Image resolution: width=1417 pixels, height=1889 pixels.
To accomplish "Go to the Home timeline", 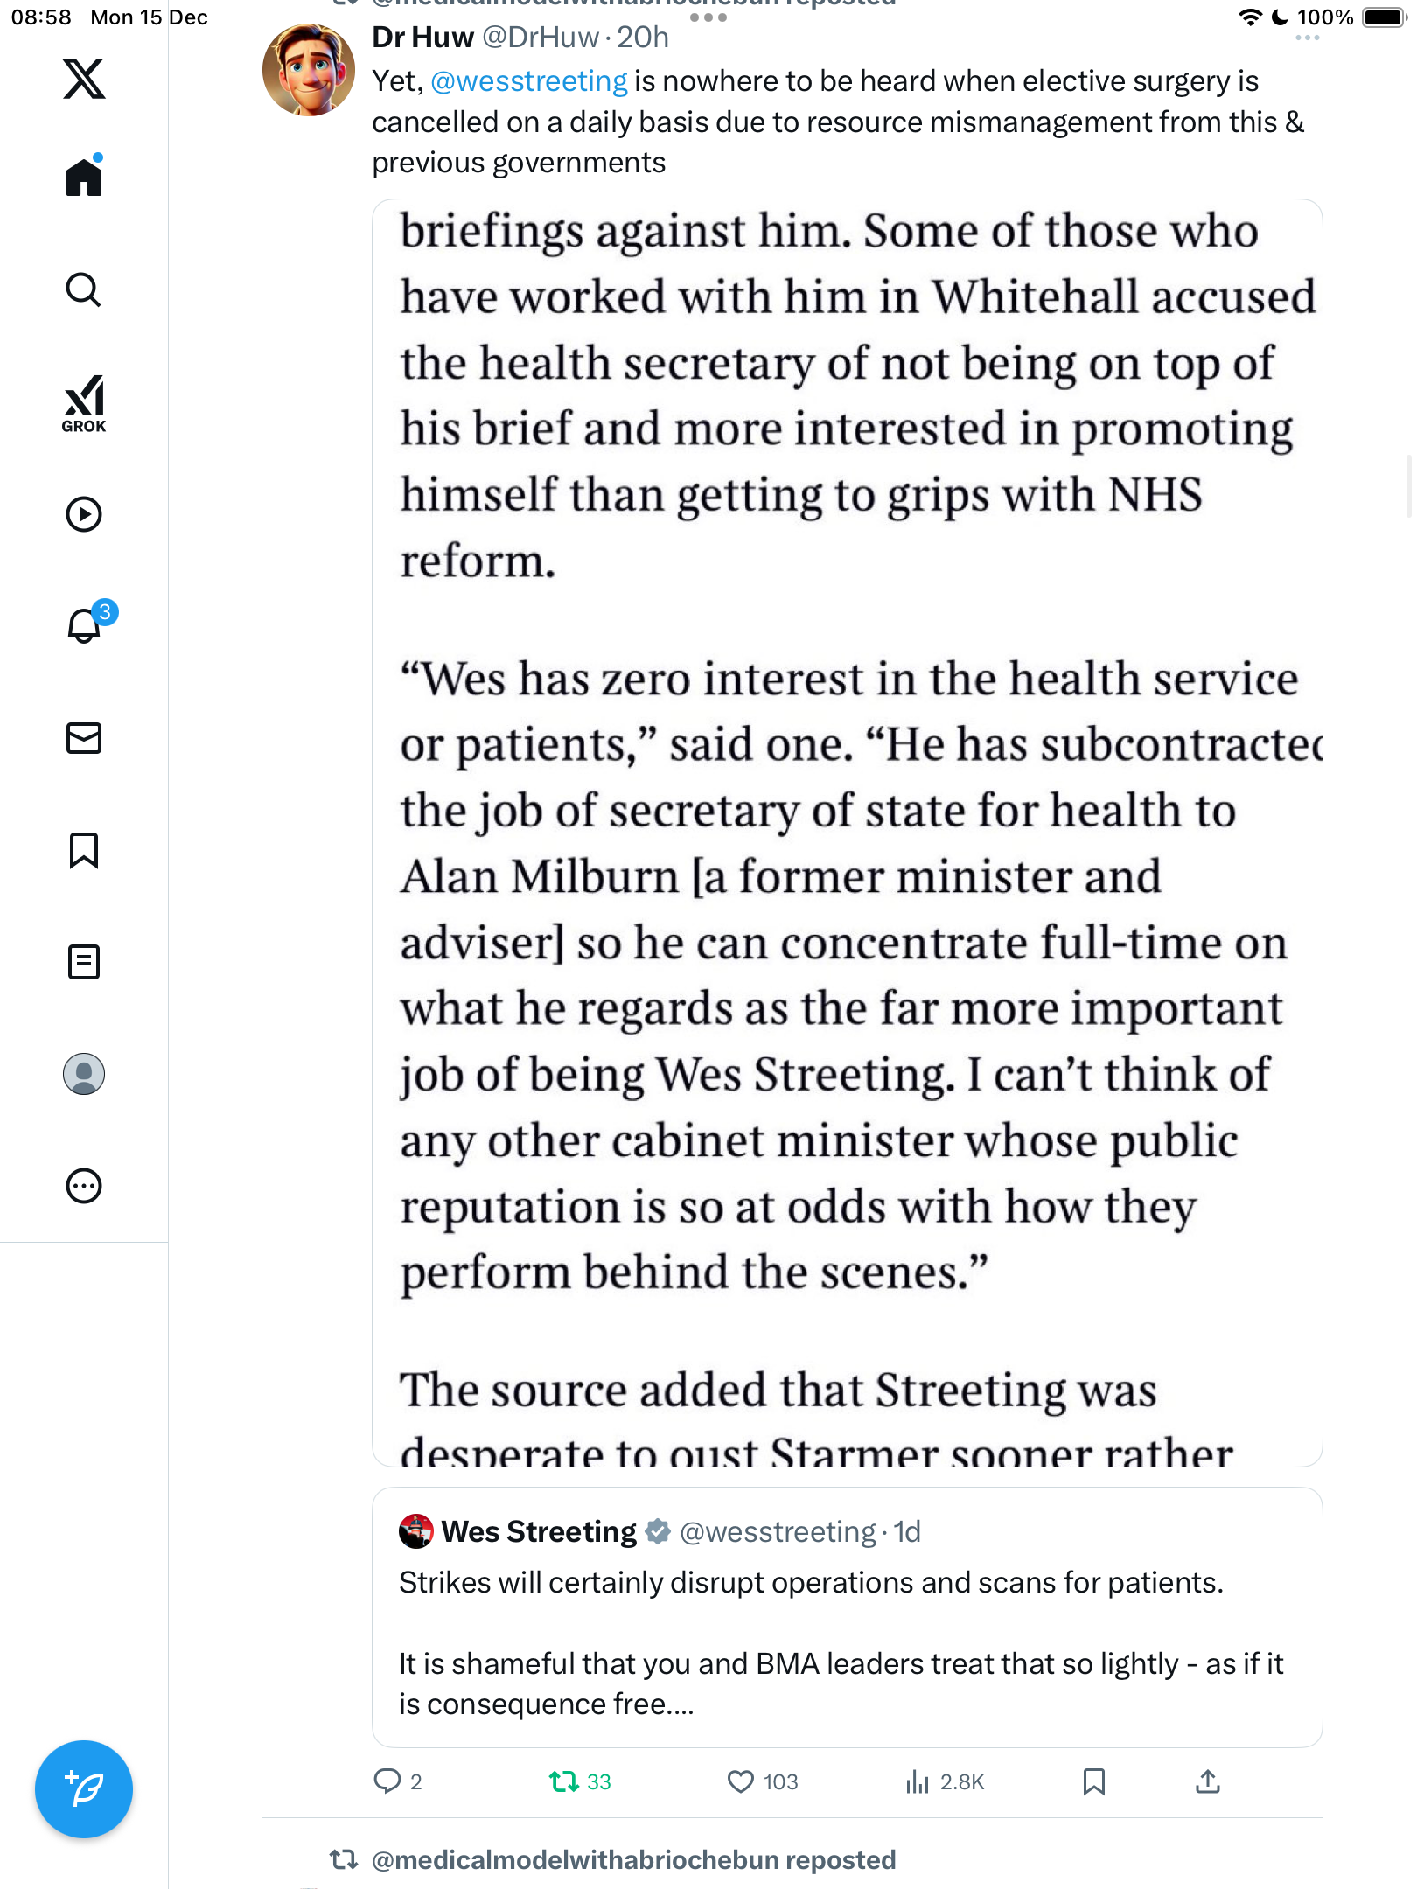I will click(84, 178).
